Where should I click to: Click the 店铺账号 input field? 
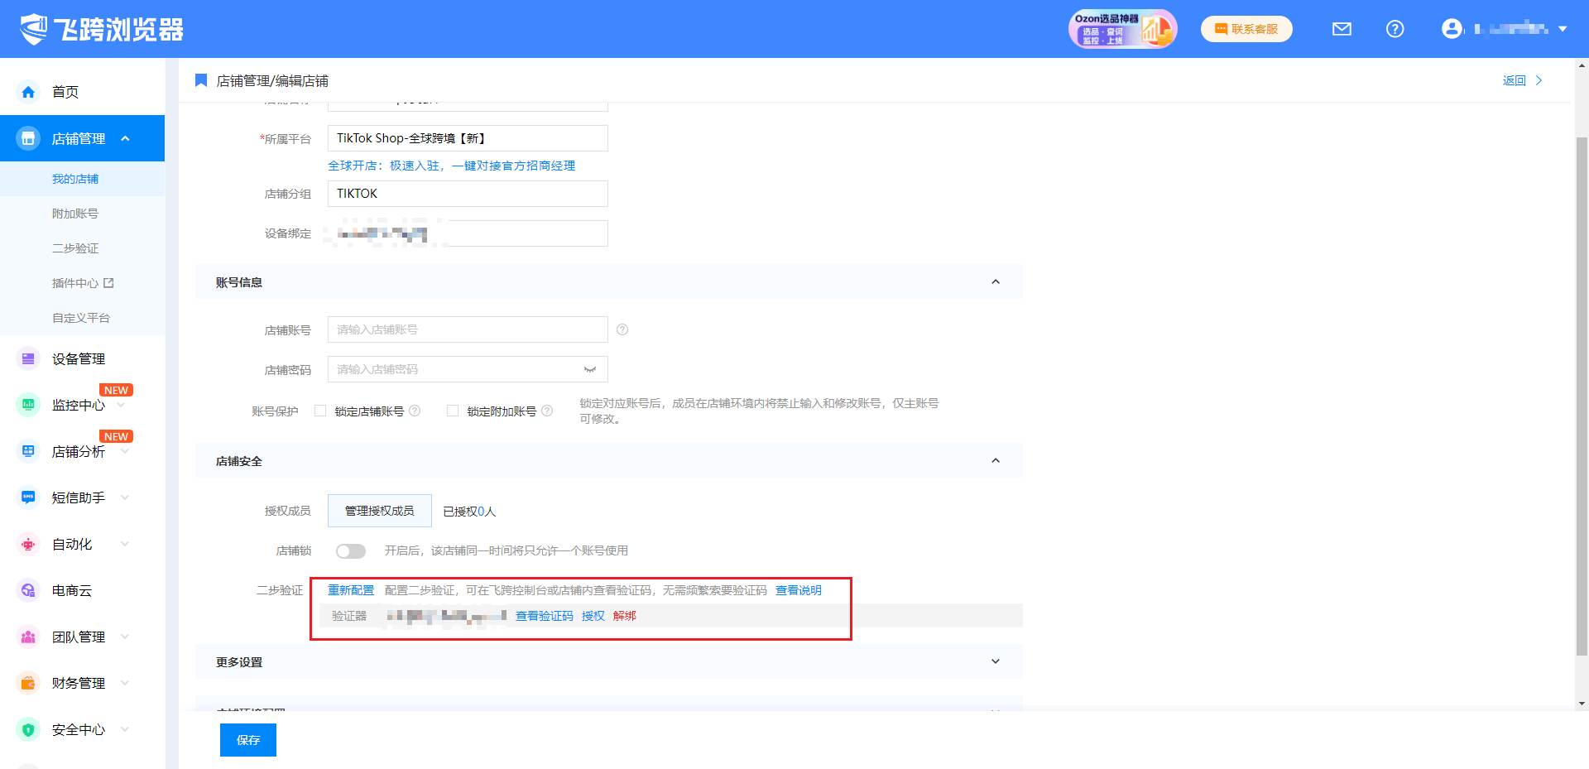point(468,329)
